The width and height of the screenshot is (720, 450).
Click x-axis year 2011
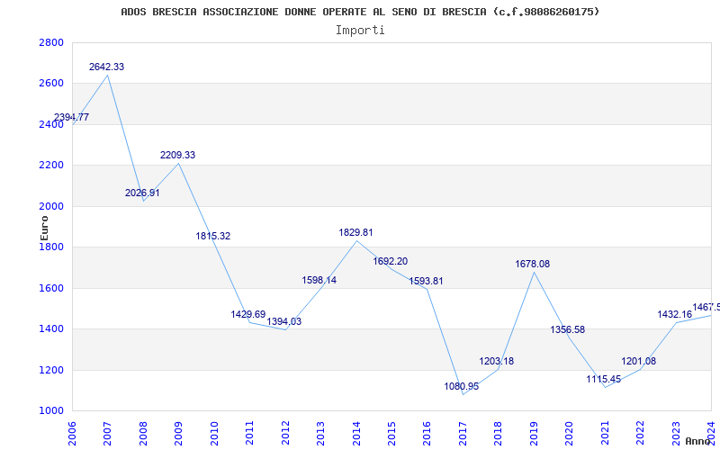pyautogui.click(x=249, y=433)
